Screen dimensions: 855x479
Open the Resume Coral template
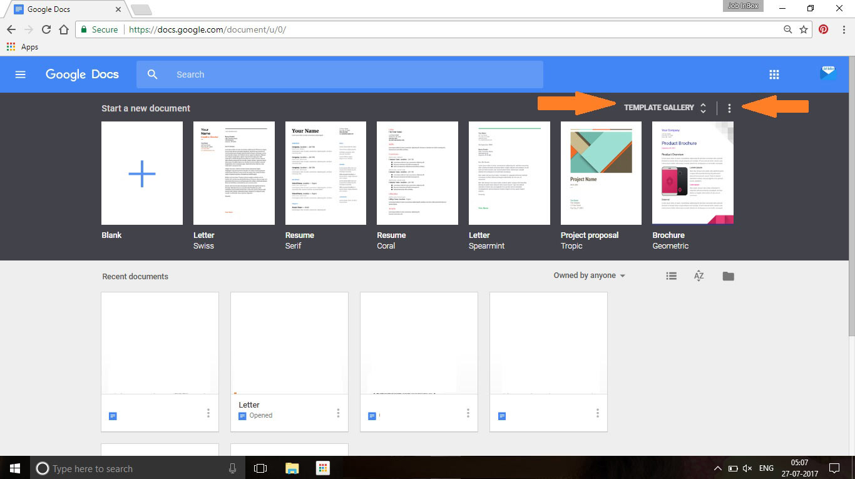point(417,173)
